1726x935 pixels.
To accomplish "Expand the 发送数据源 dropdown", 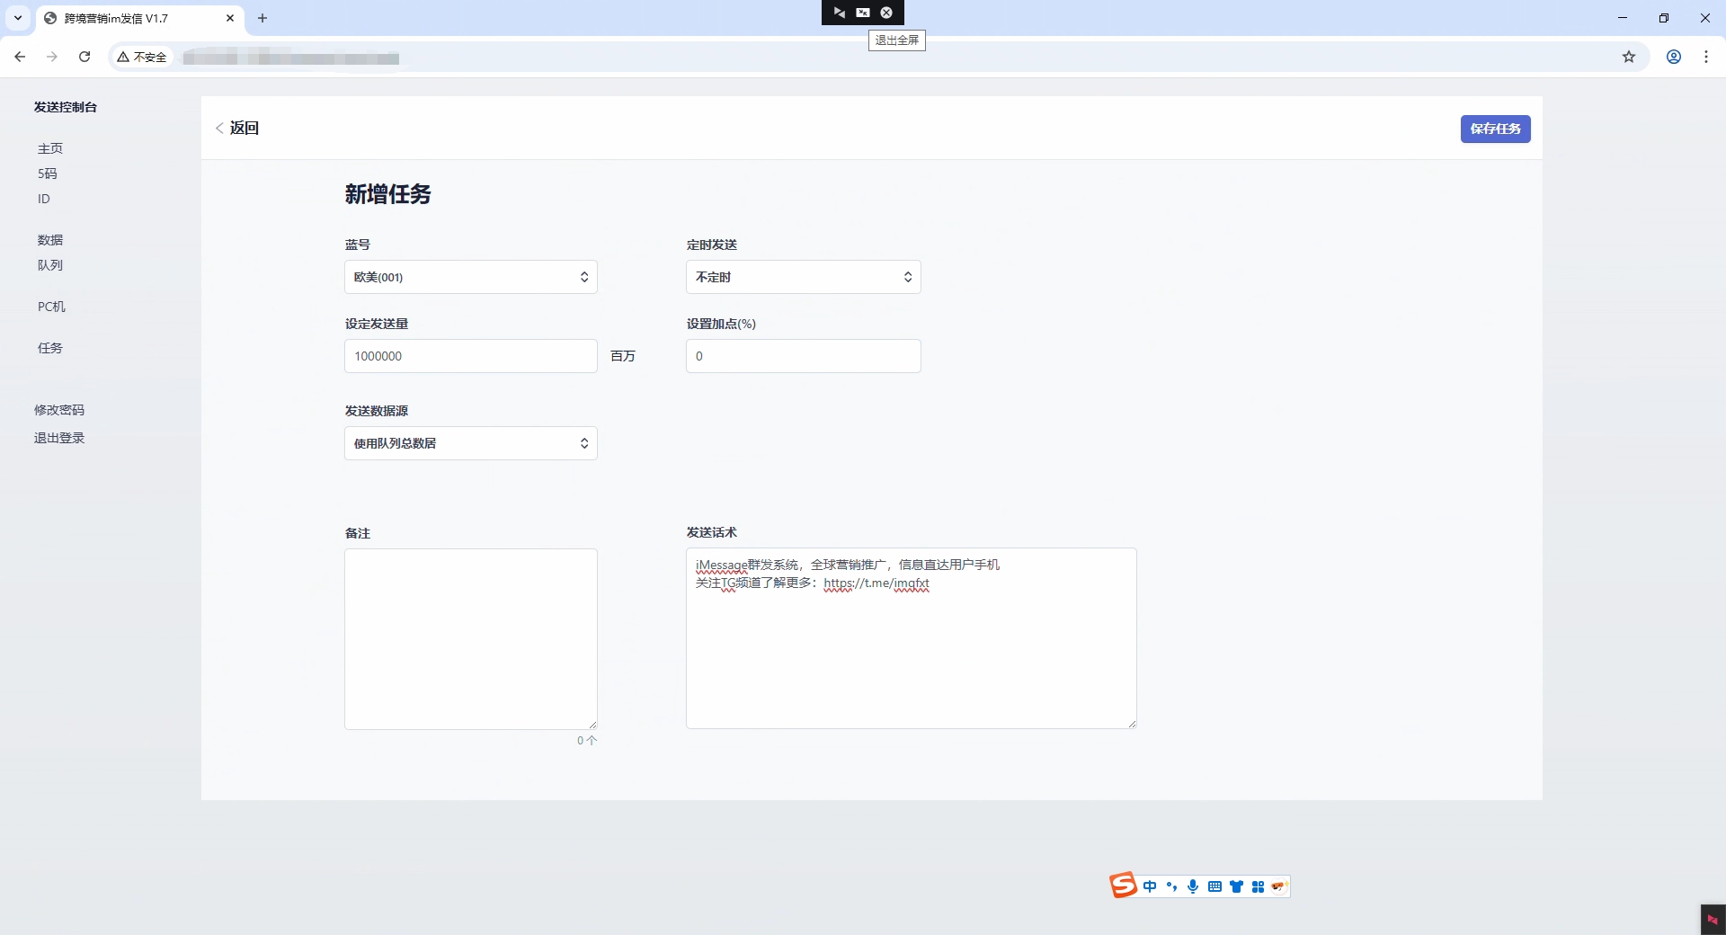I will [x=470, y=443].
